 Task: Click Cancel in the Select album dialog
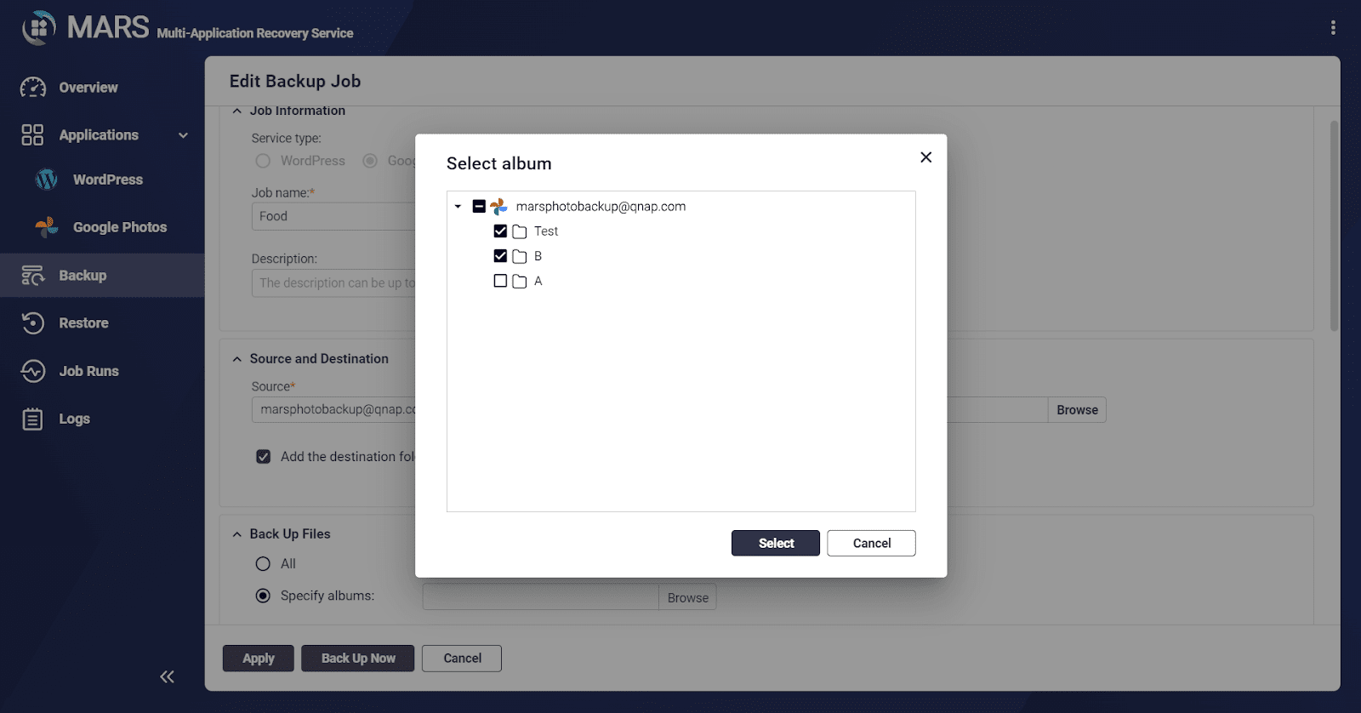[x=872, y=543]
